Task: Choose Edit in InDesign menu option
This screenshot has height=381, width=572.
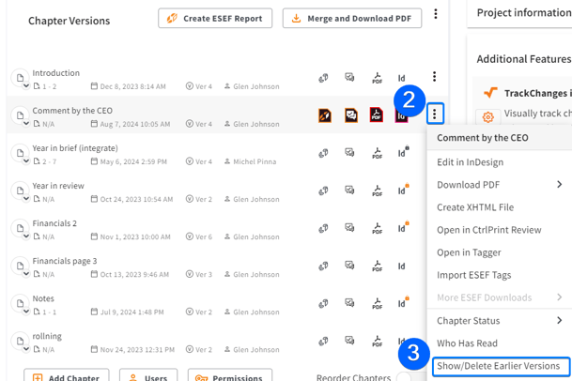Action: point(471,162)
